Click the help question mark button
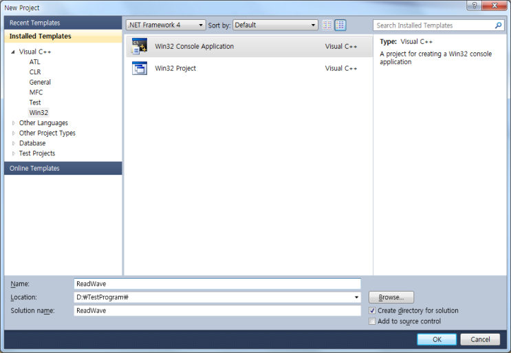The image size is (511, 353). click(x=474, y=6)
